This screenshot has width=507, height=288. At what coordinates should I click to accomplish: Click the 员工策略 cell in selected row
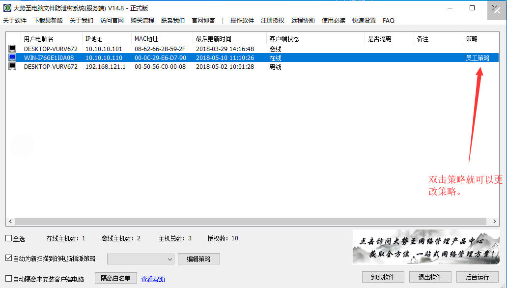tap(477, 58)
